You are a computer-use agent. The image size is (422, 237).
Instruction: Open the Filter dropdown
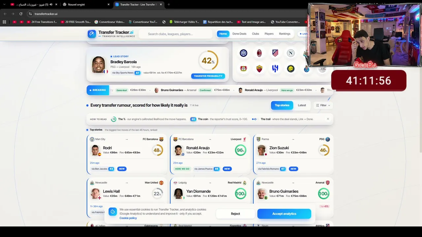[323, 105]
